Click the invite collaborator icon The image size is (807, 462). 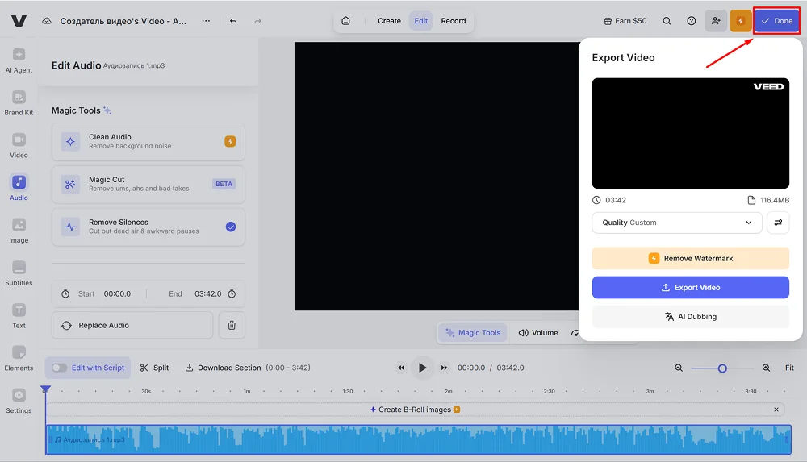tap(716, 21)
